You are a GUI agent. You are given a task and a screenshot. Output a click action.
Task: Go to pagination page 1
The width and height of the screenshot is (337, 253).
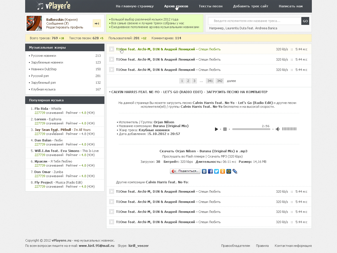point(182,81)
